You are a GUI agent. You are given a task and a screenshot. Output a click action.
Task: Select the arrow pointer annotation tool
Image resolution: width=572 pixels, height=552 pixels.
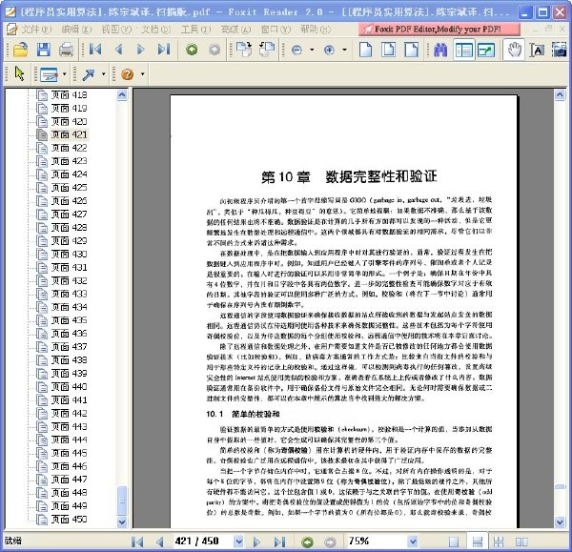(20, 73)
